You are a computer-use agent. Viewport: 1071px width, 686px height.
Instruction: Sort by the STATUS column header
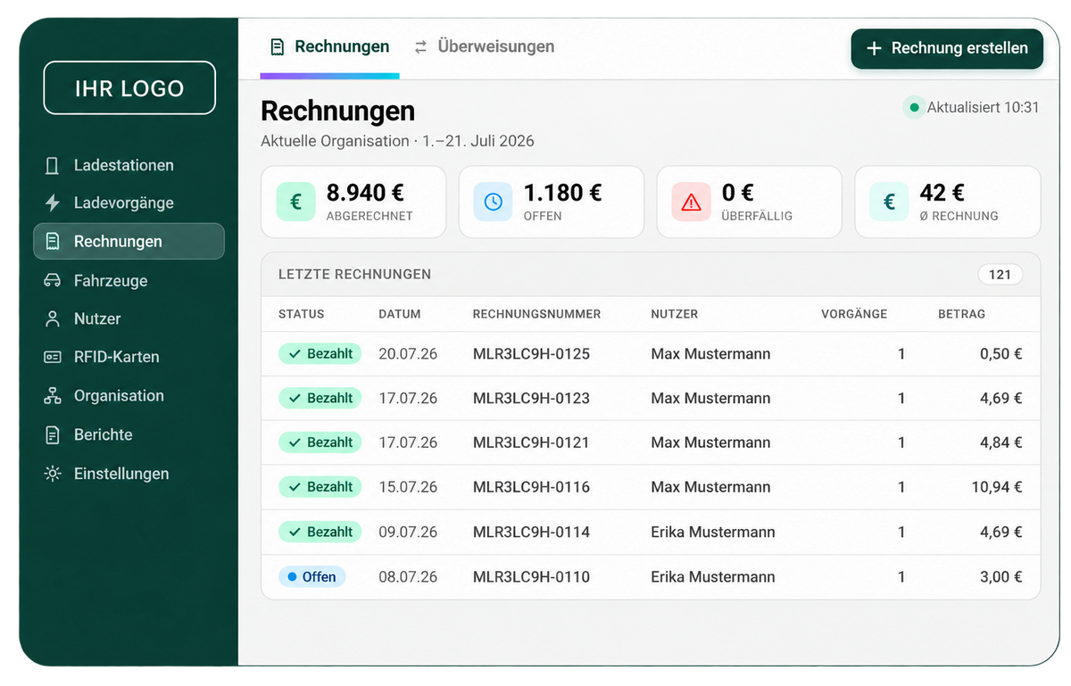click(302, 314)
